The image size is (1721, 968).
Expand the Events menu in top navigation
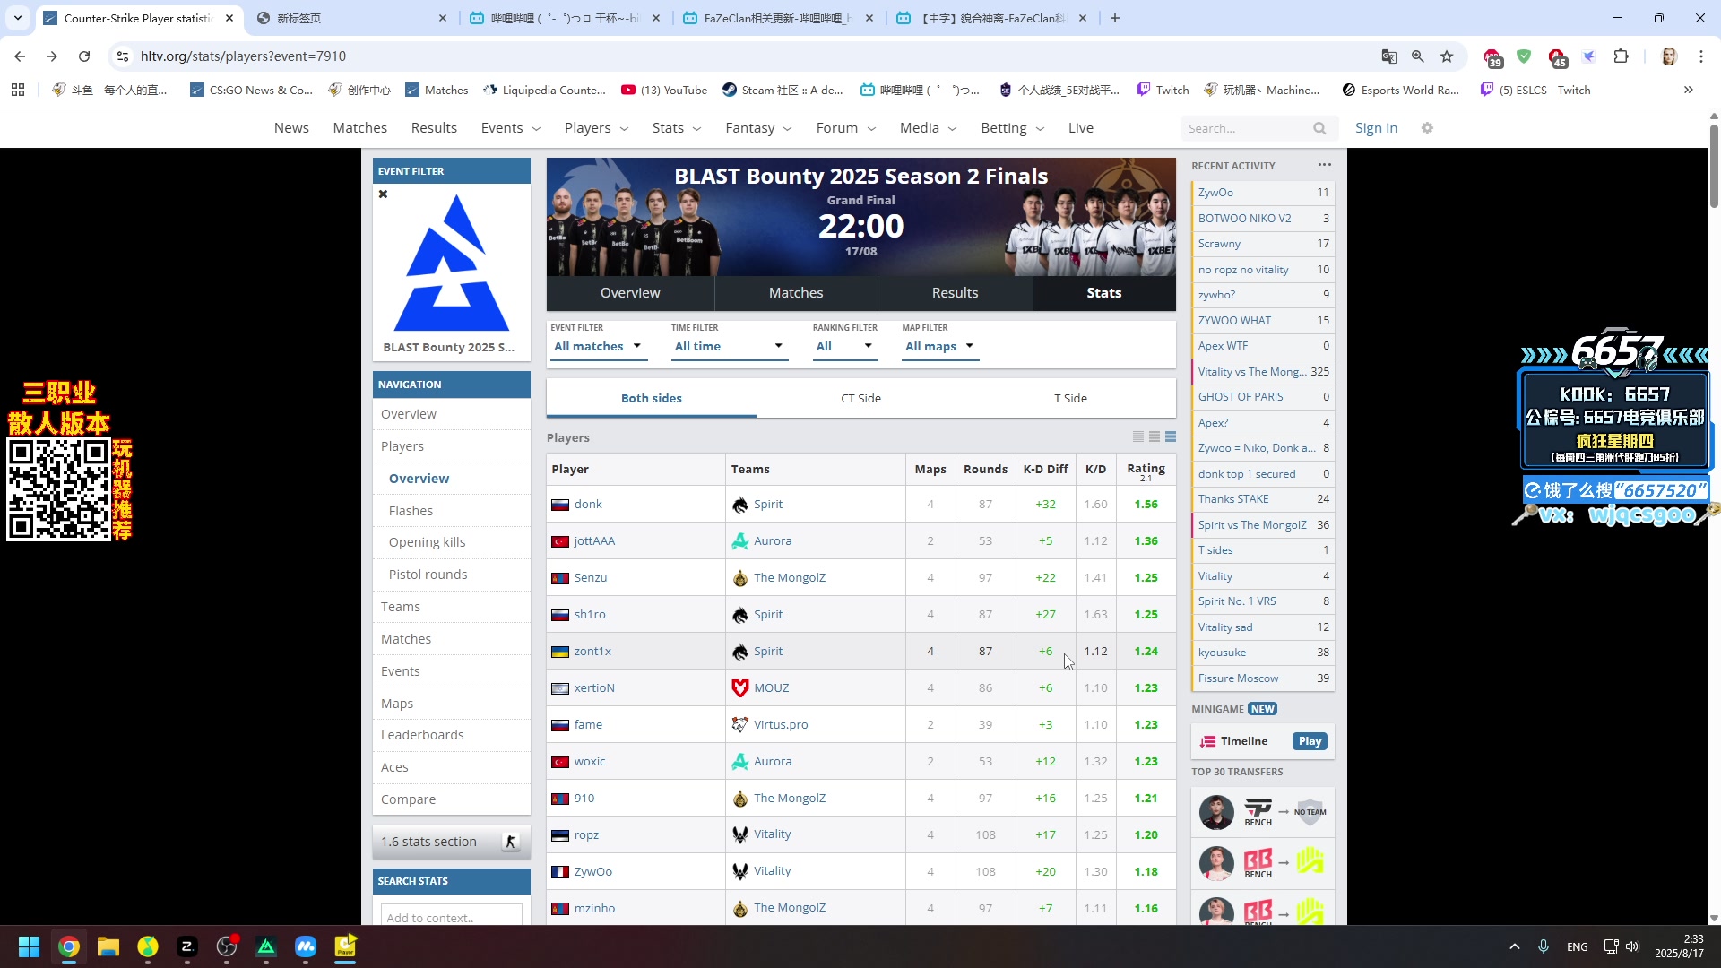[511, 128]
